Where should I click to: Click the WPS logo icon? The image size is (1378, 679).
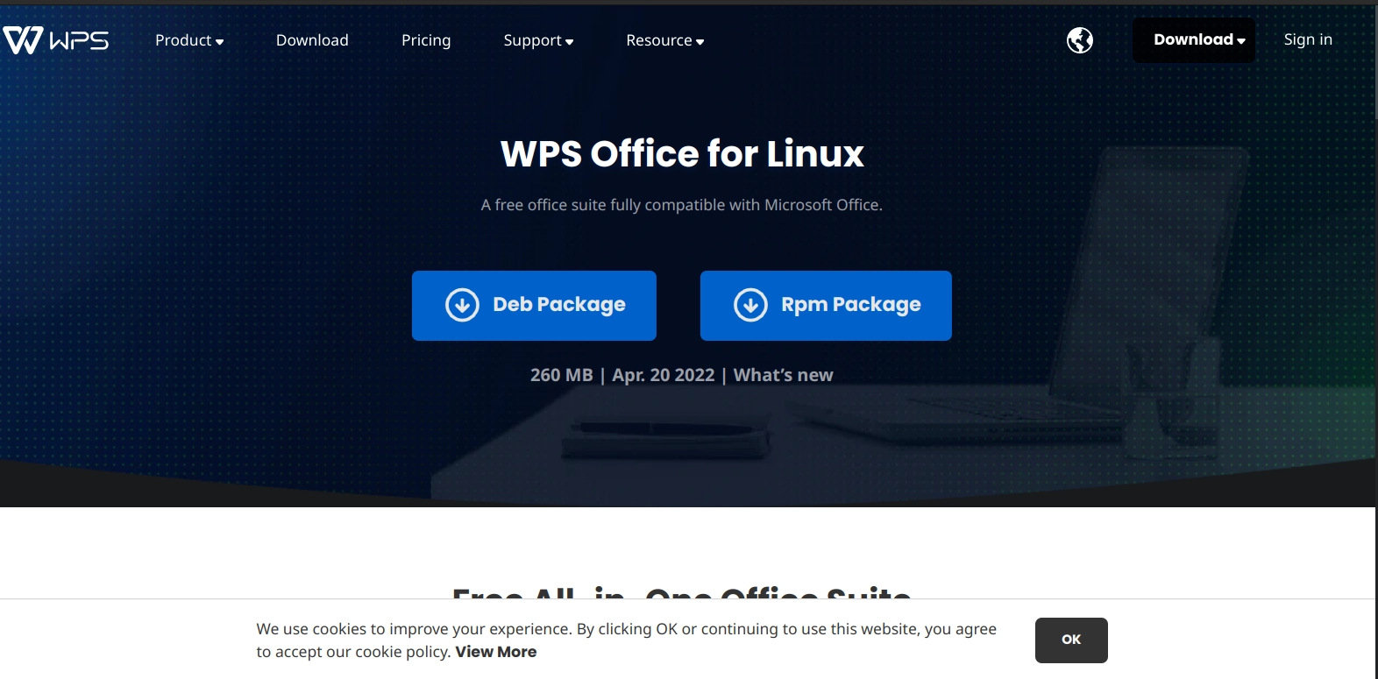(x=23, y=40)
